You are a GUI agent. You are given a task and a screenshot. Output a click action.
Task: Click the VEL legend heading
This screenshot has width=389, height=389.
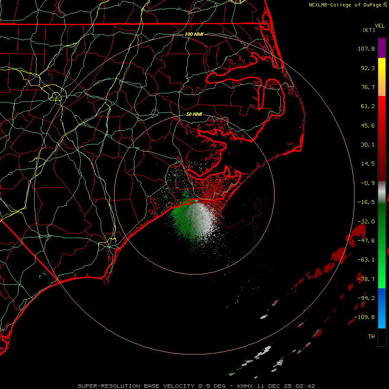pyautogui.click(x=380, y=26)
